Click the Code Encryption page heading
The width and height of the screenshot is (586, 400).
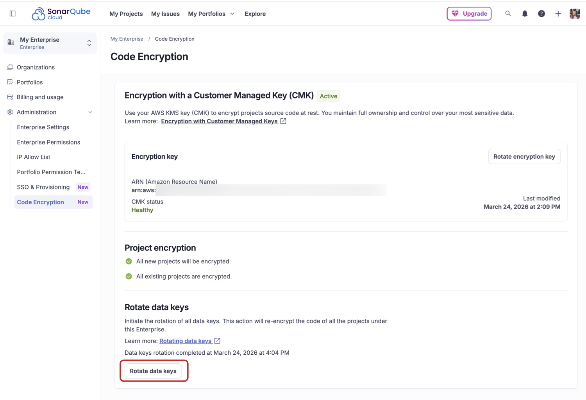149,57
